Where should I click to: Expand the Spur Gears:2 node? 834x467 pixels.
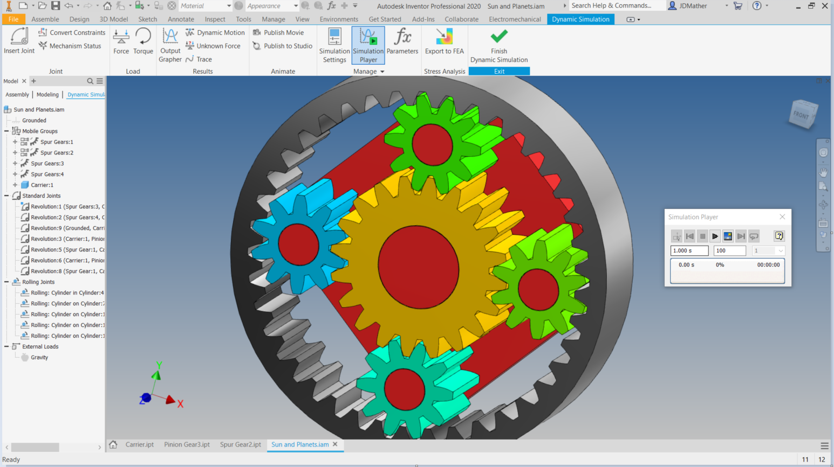point(15,153)
